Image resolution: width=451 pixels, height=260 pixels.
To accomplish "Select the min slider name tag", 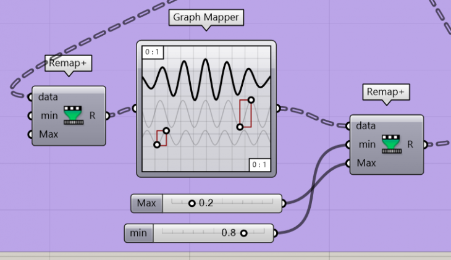I will coord(139,233).
